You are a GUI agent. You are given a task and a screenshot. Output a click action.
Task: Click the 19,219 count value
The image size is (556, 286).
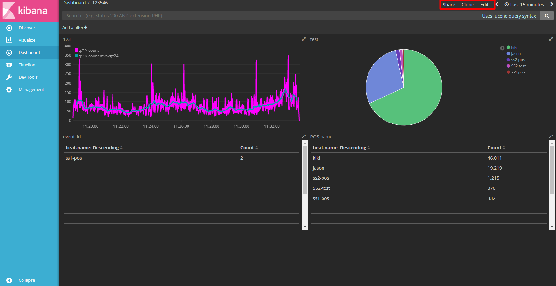coord(494,168)
